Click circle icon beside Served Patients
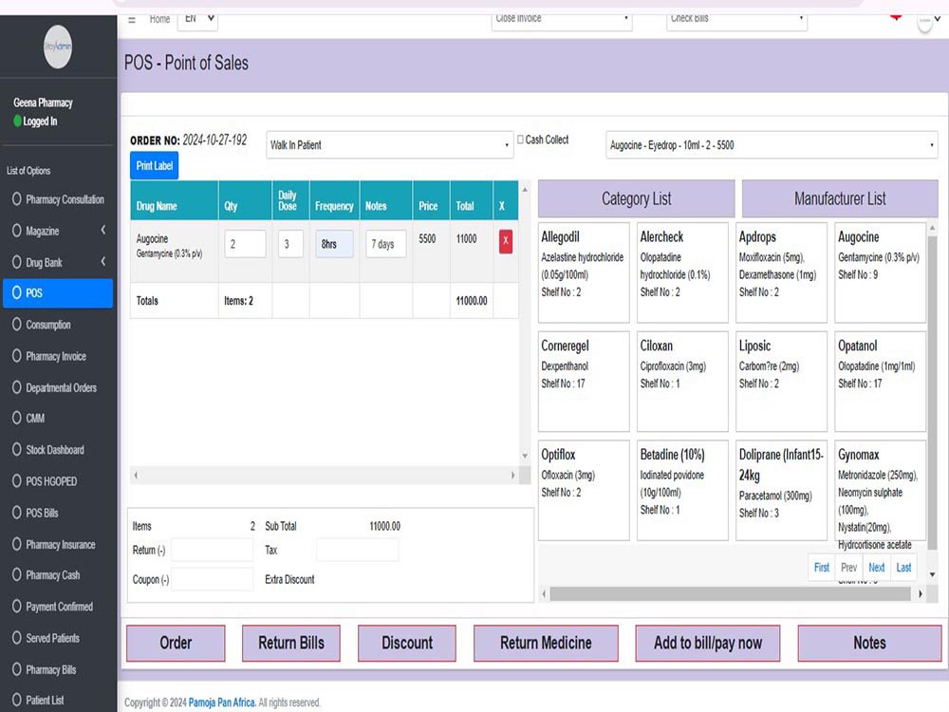 pos(16,638)
